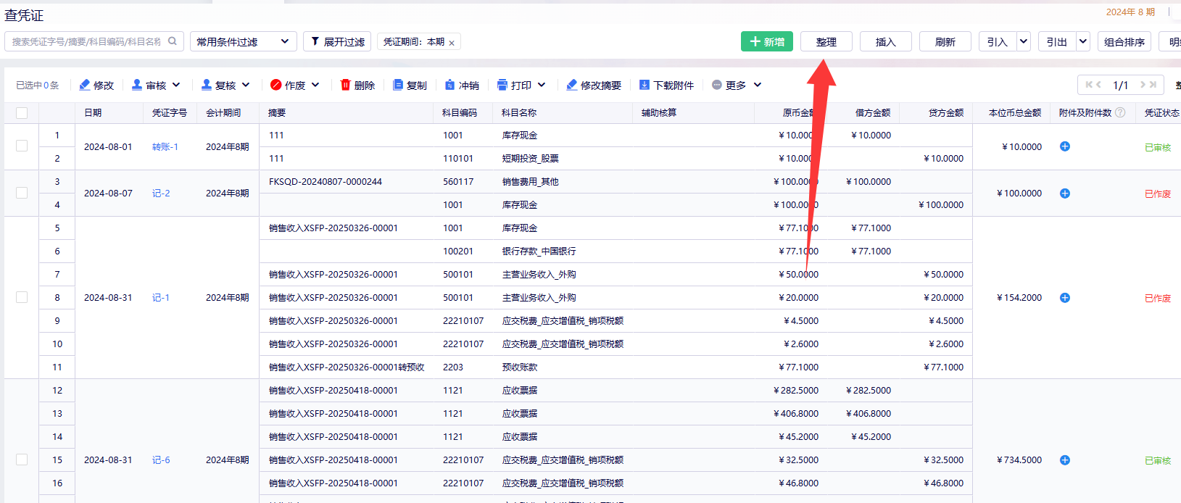The width and height of the screenshot is (1181, 503).
Task: Remove the 凭证期间: 本期 filter tag
Action: coord(452,43)
